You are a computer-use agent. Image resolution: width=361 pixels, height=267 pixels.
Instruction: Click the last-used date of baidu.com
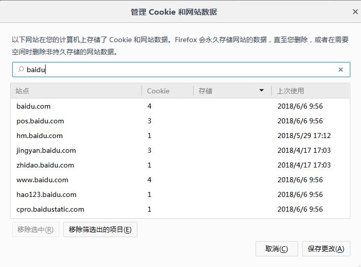tap(300, 106)
